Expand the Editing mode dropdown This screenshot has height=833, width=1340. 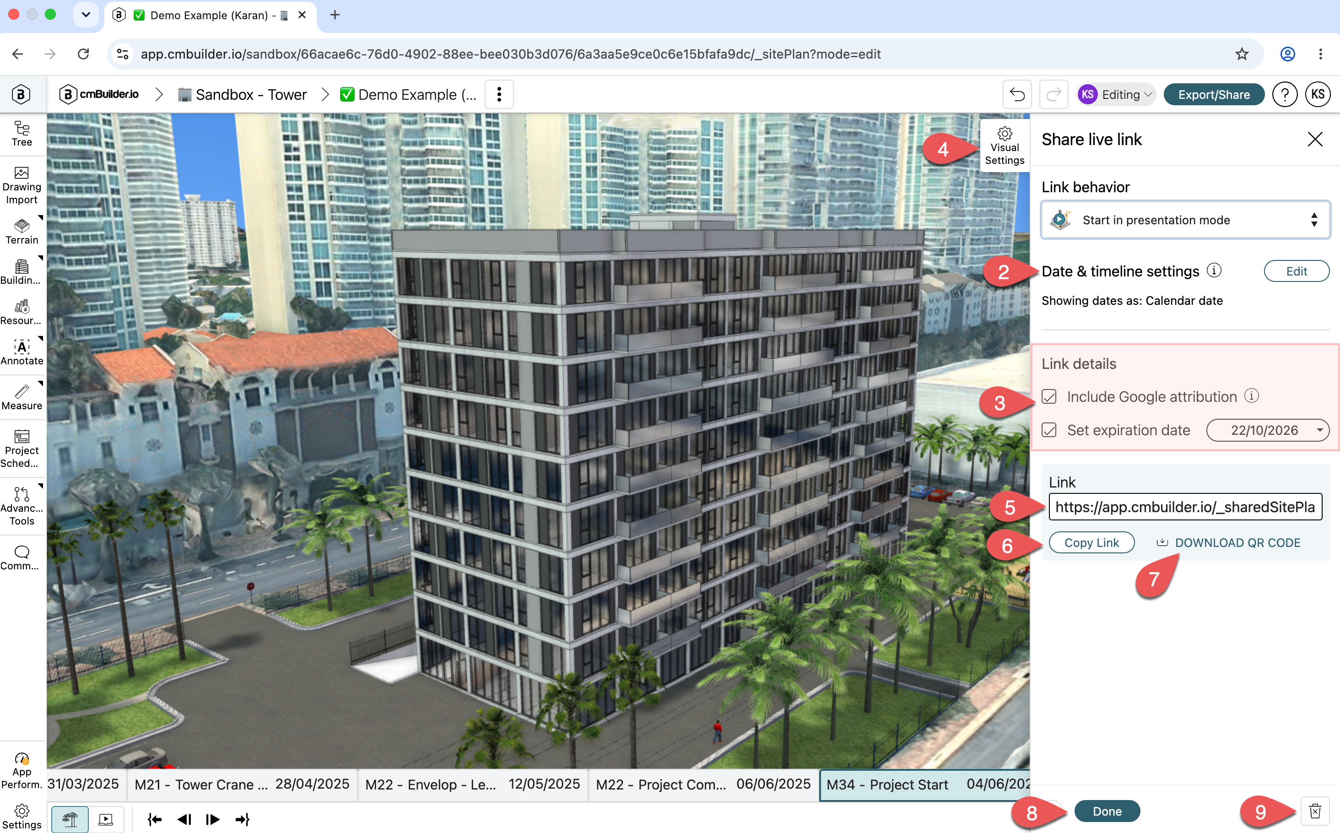[1116, 95]
